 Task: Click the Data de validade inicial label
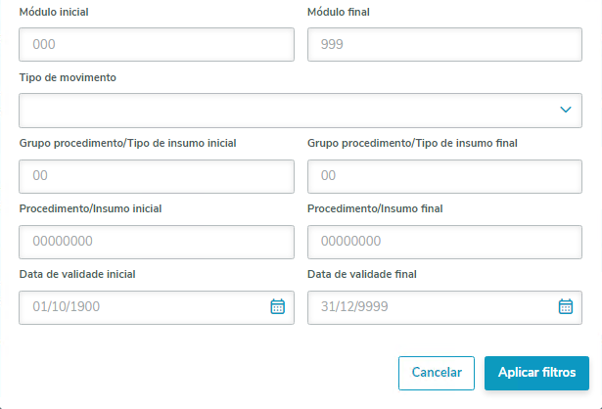click(76, 274)
